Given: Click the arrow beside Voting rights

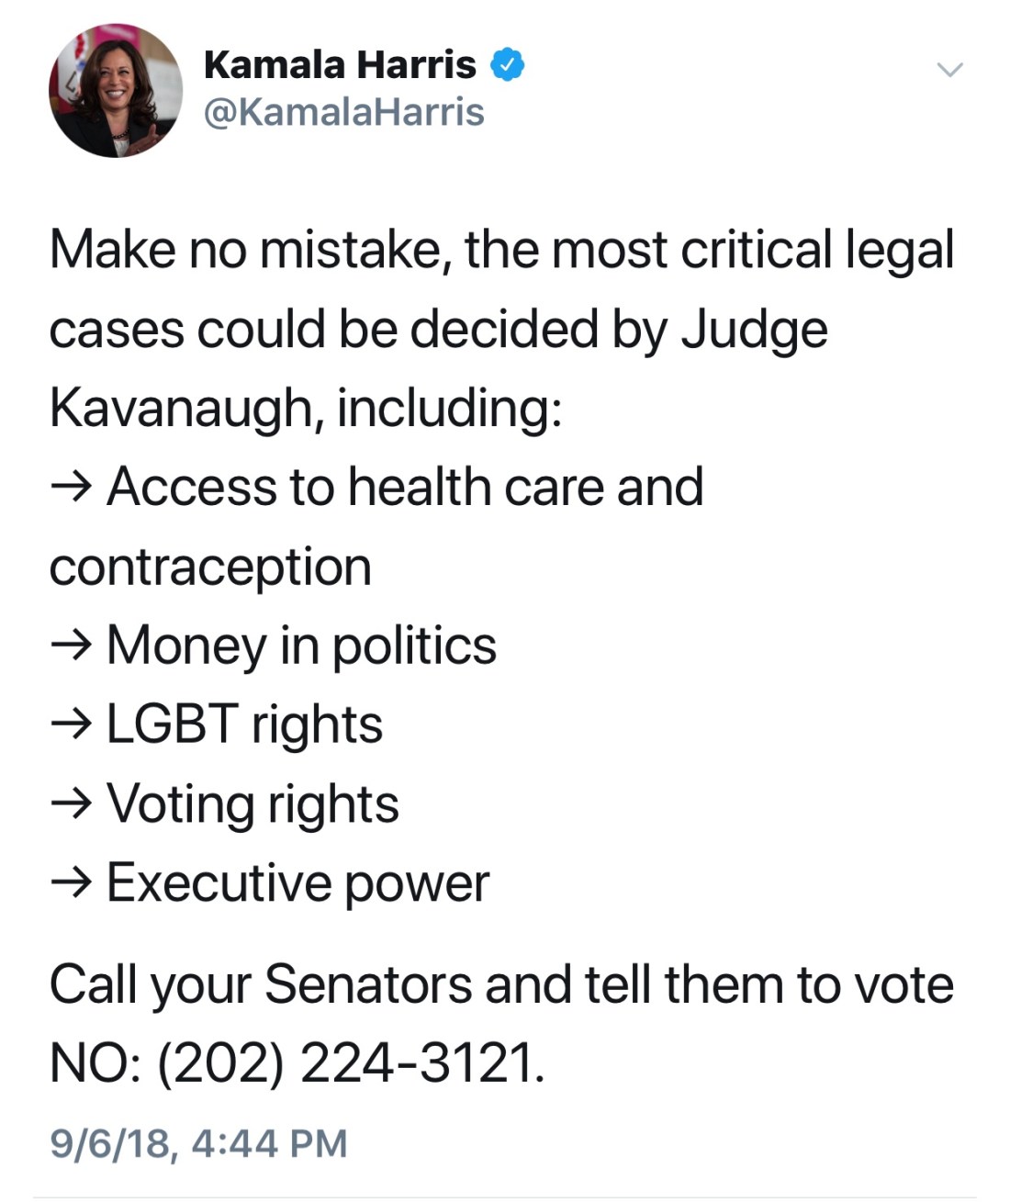Looking at the screenshot, I should [x=71, y=805].
